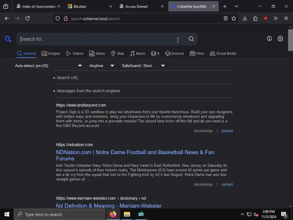List all tabs dropdown arrow
The image size is (293, 220).
pos(236,6)
